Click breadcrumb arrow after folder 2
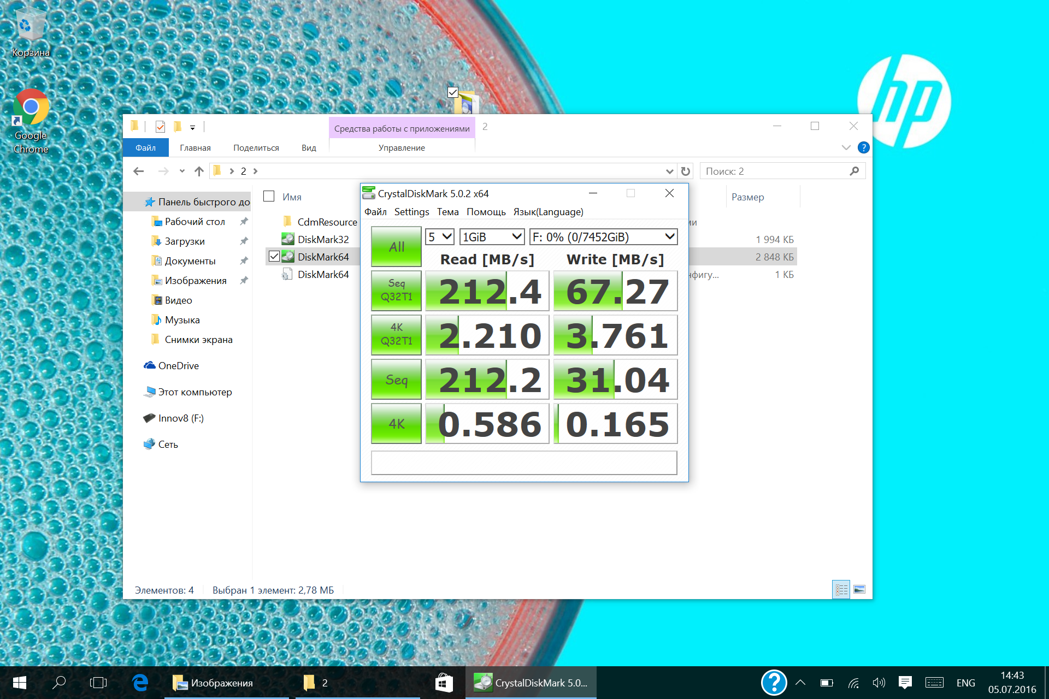This screenshot has width=1049, height=699. coord(255,171)
